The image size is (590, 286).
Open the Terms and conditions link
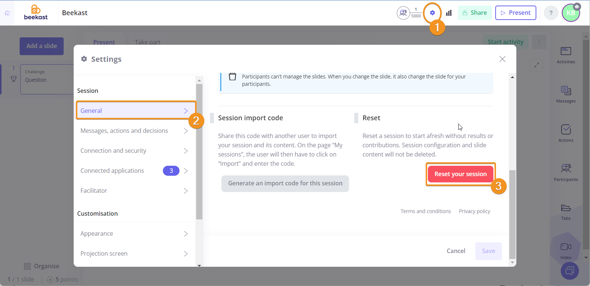[x=426, y=211]
